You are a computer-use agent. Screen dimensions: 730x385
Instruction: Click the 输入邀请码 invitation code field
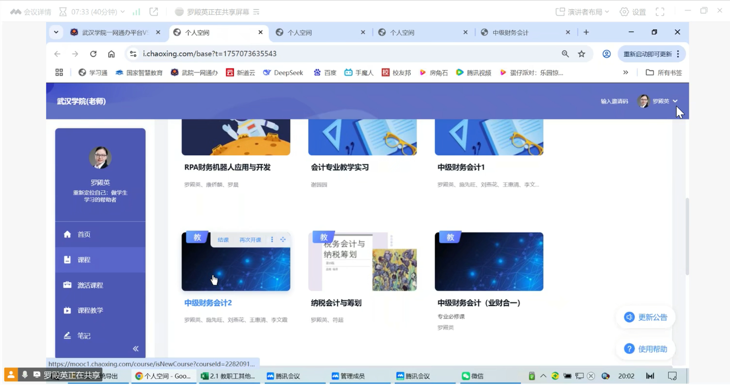pyautogui.click(x=614, y=101)
